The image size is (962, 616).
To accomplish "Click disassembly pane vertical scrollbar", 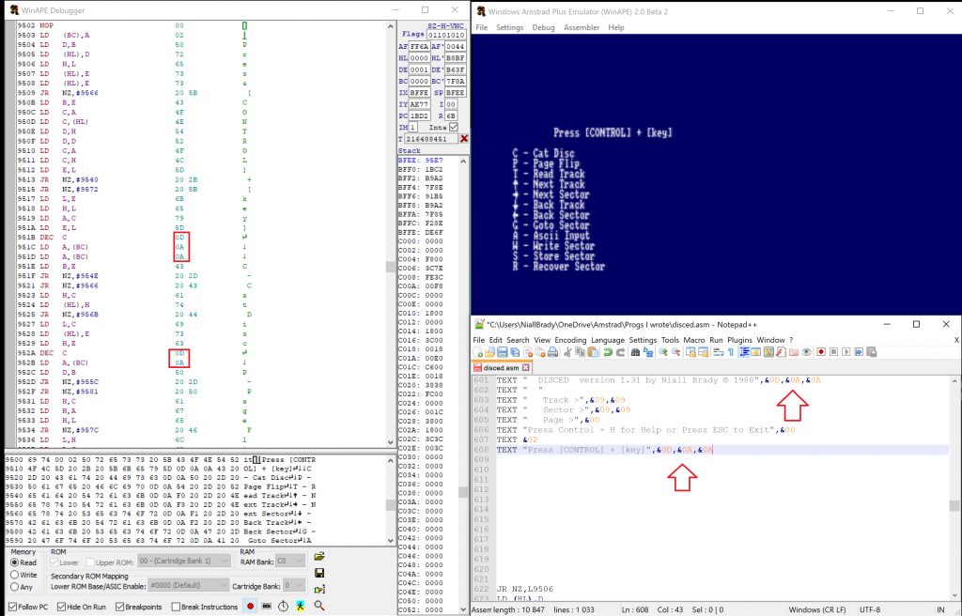I will 391,233.
